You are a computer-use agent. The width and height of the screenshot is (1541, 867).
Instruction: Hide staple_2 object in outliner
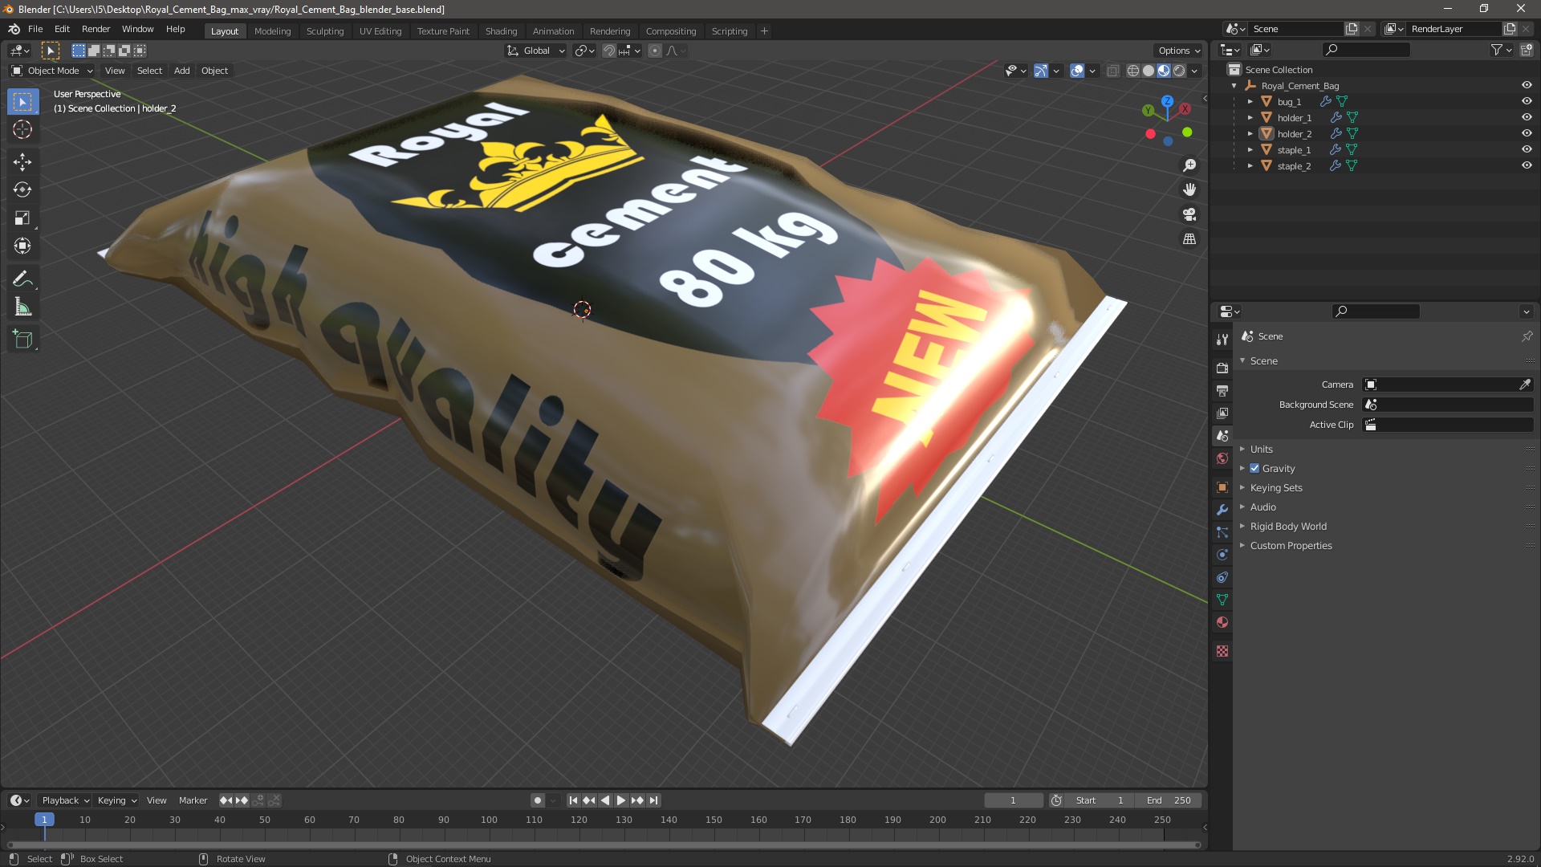[x=1527, y=165]
